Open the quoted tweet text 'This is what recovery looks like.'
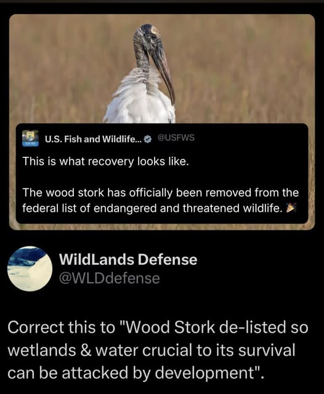Screen dimensions: 324x394 click(x=105, y=162)
